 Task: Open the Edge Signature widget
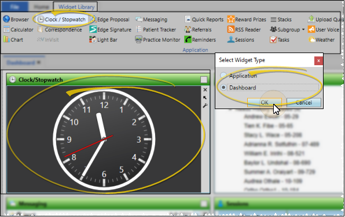point(110,29)
